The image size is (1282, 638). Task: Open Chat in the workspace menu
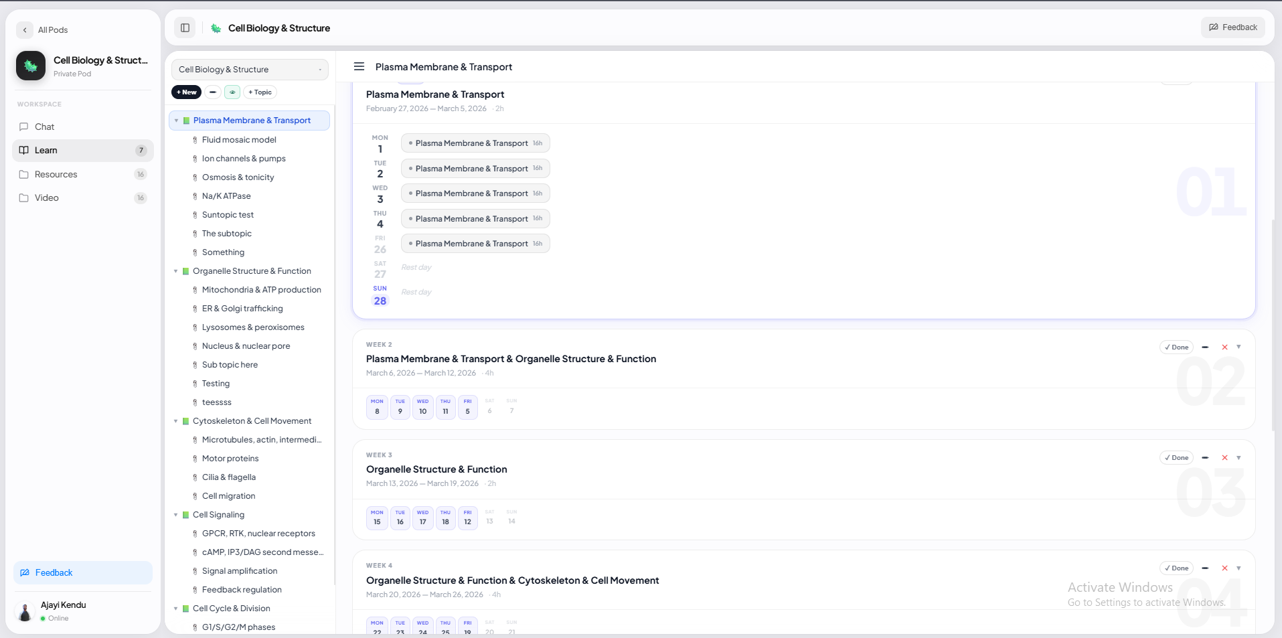(45, 127)
